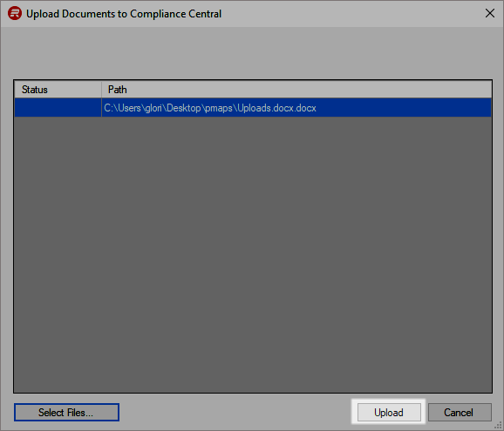
Task: Click the blue row area right of the file path
Action: [x=404, y=107]
